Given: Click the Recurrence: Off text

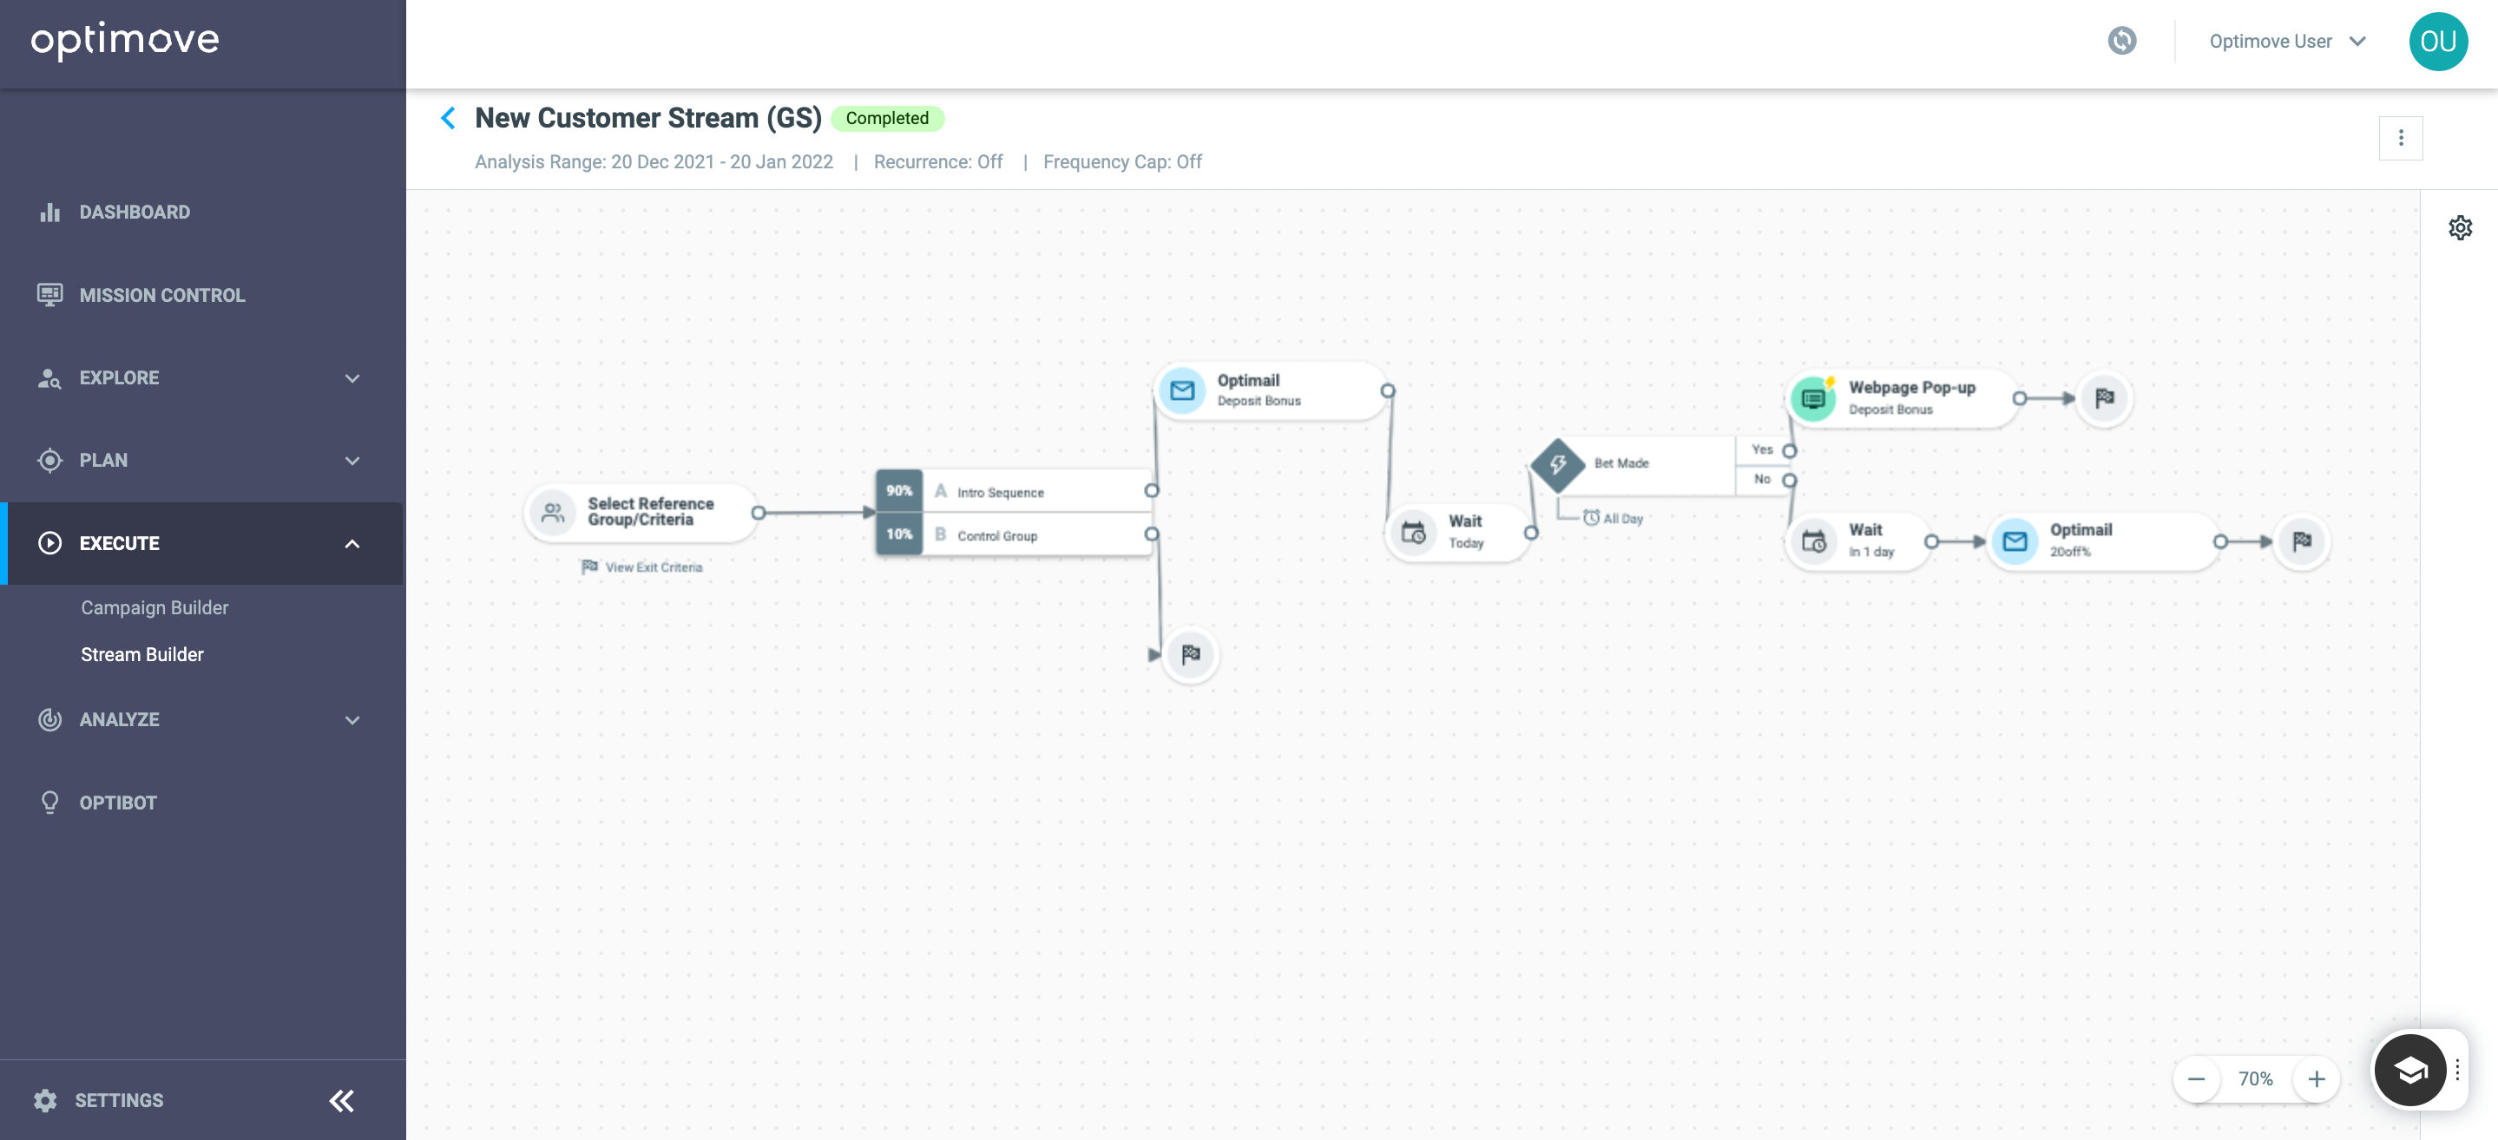Looking at the screenshot, I should coord(937,162).
